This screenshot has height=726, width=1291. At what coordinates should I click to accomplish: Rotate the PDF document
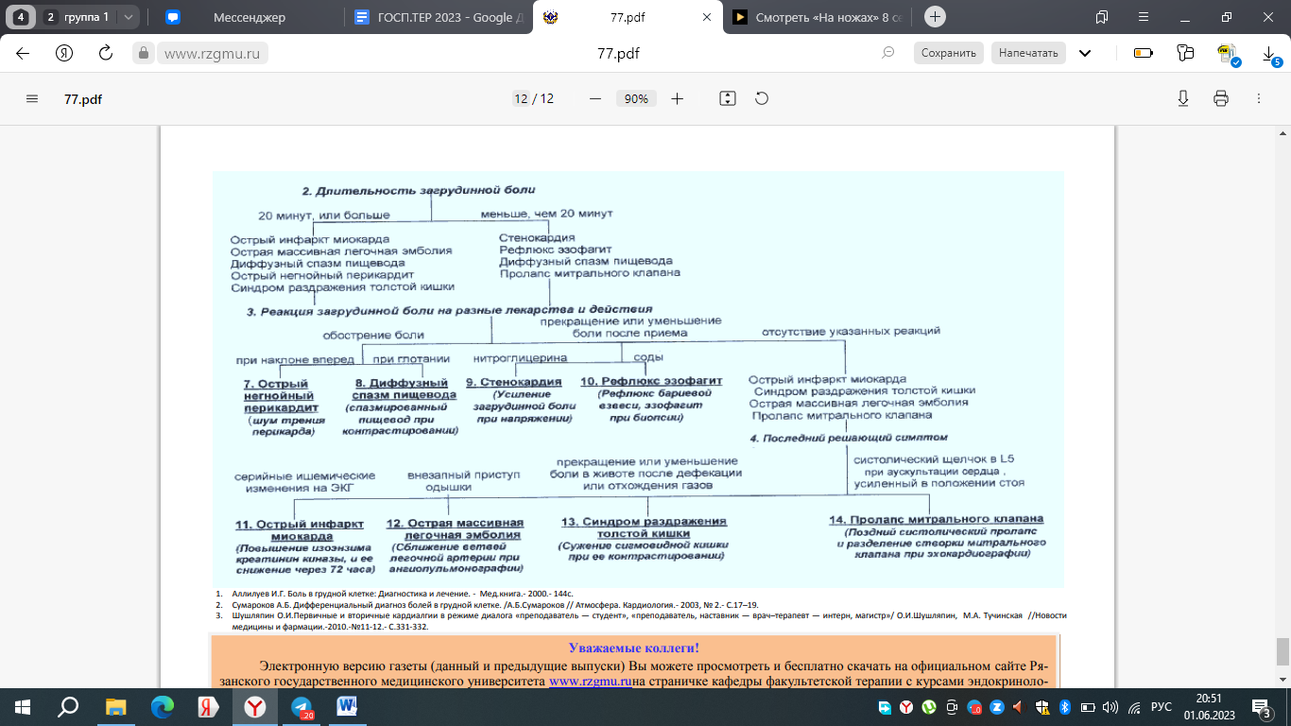click(762, 98)
